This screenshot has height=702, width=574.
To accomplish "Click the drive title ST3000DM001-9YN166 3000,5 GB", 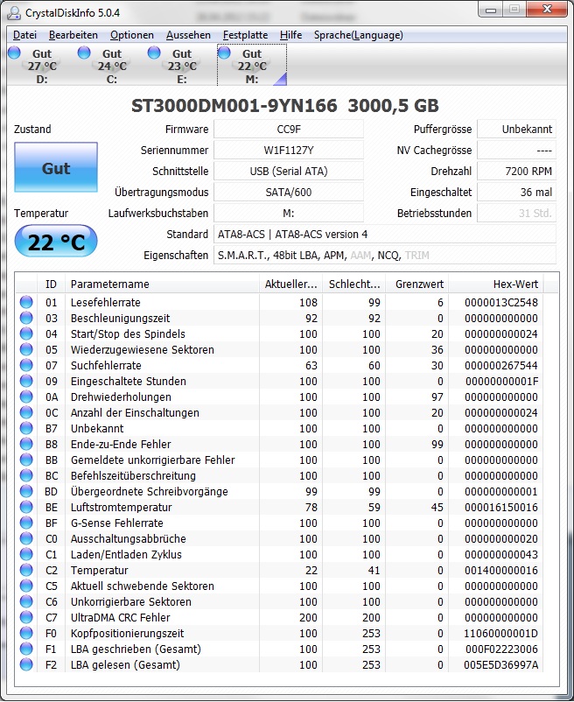I will (x=285, y=106).
